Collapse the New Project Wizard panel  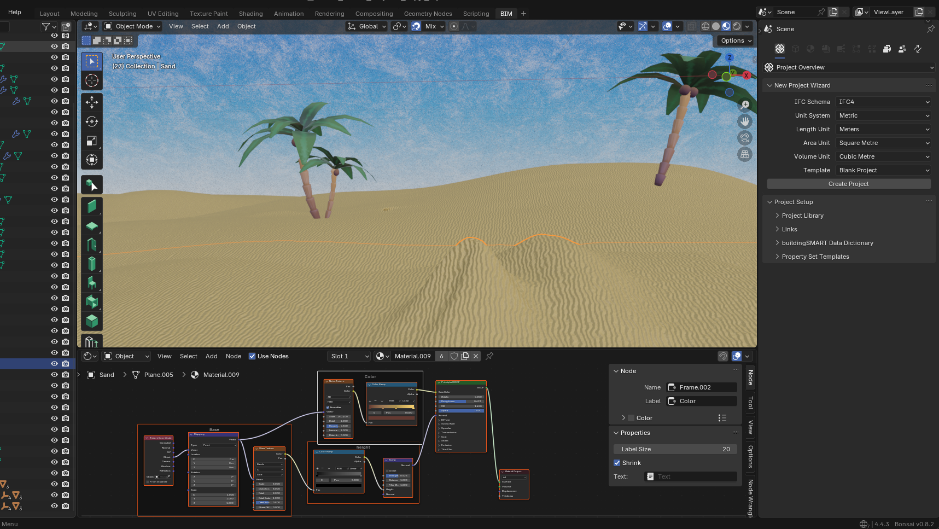802,85
